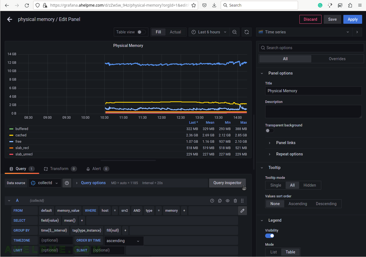Open Last 6 hours time picker
This screenshot has width=366, height=257.
pos(209,32)
